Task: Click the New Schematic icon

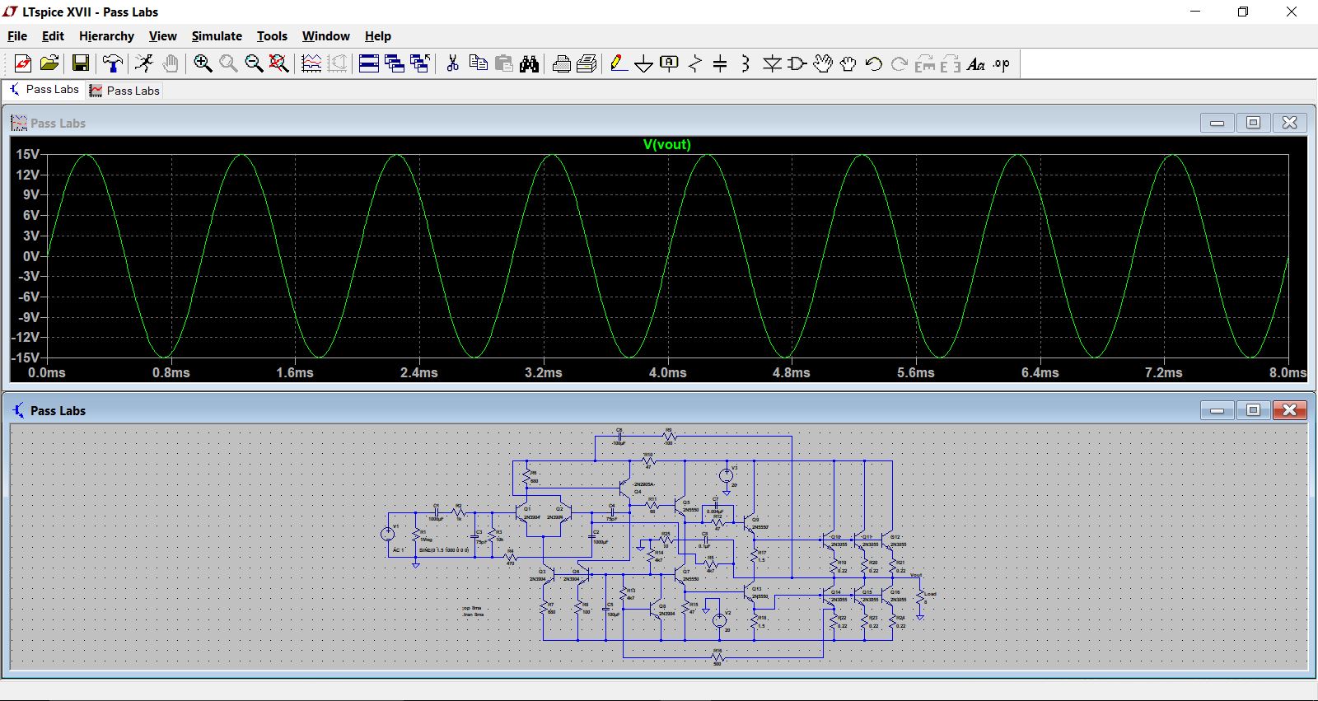Action: [x=23, y=63]
